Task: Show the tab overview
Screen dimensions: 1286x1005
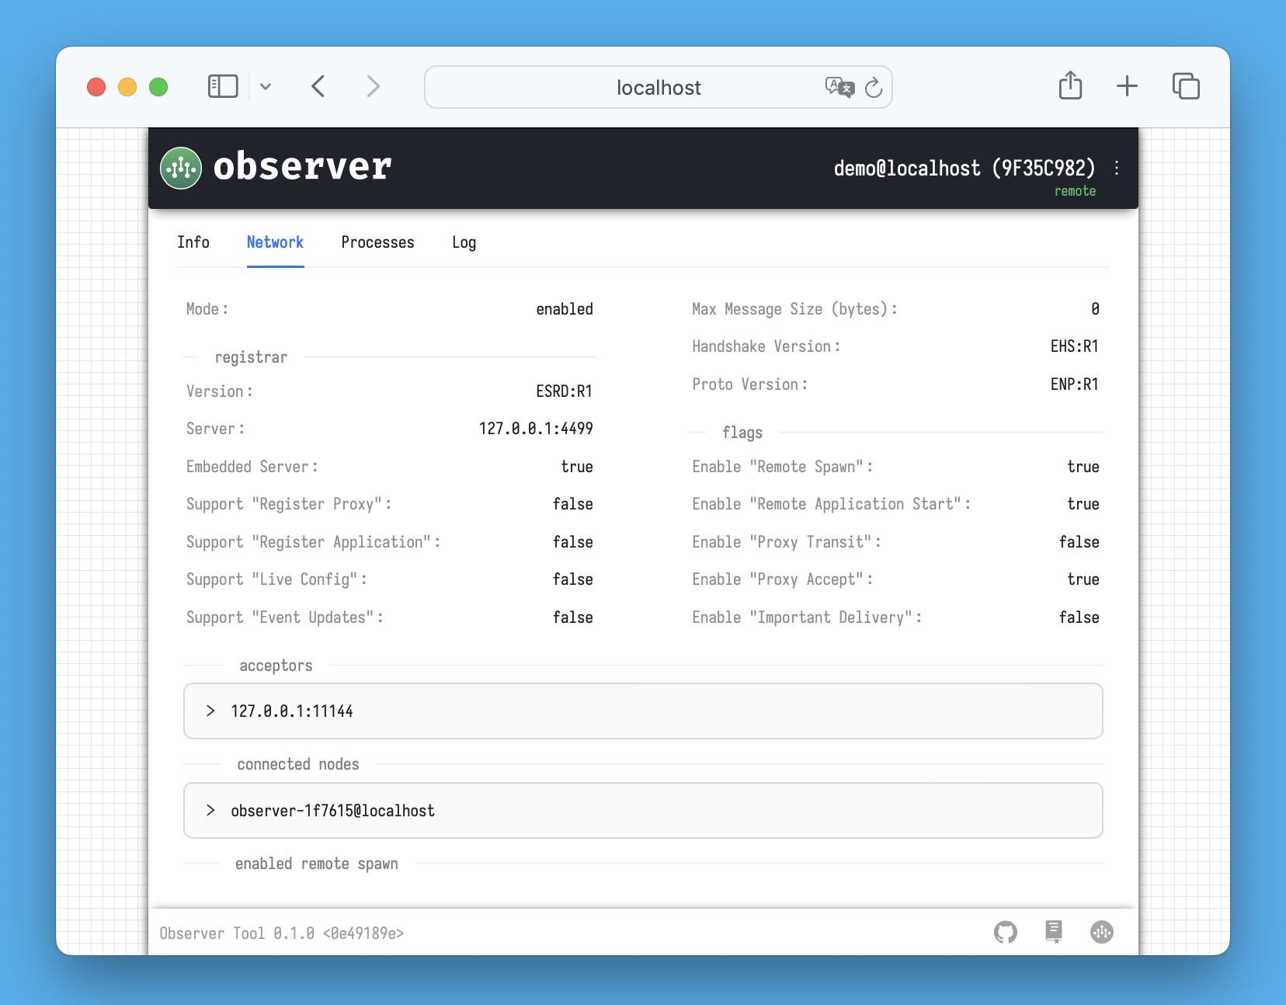Action: [1186, 86]
